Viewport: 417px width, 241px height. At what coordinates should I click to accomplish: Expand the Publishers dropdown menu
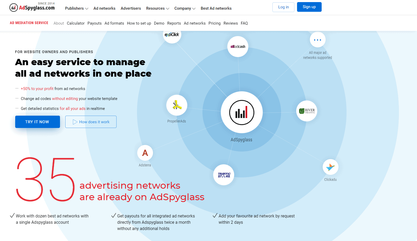77,8
